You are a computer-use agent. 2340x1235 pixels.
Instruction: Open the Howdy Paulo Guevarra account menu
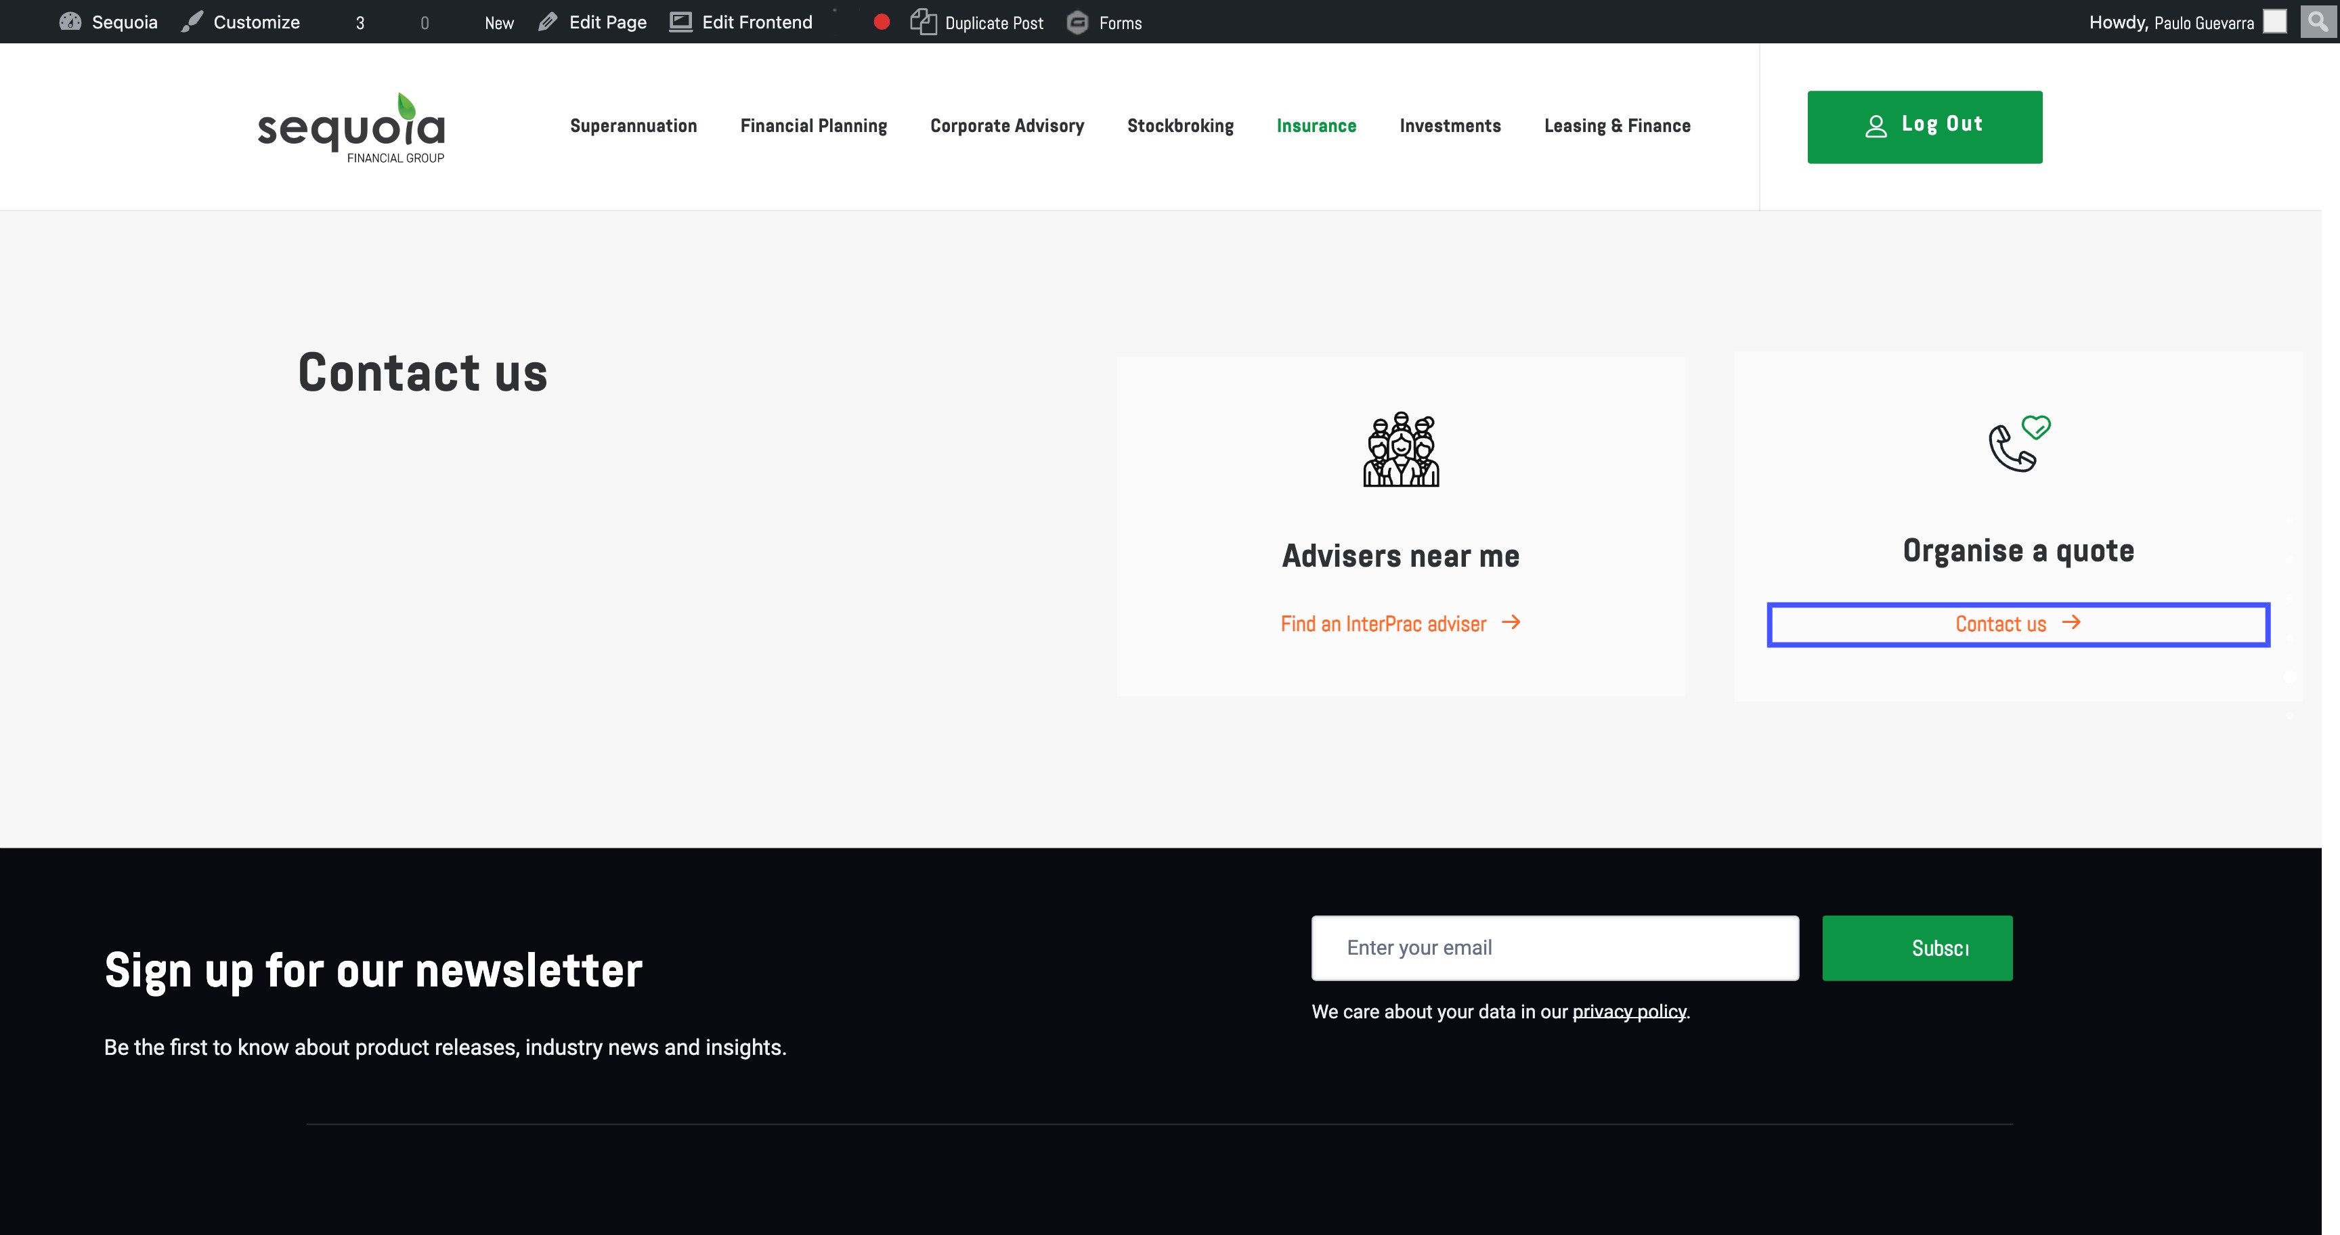tap(2171, 23)
